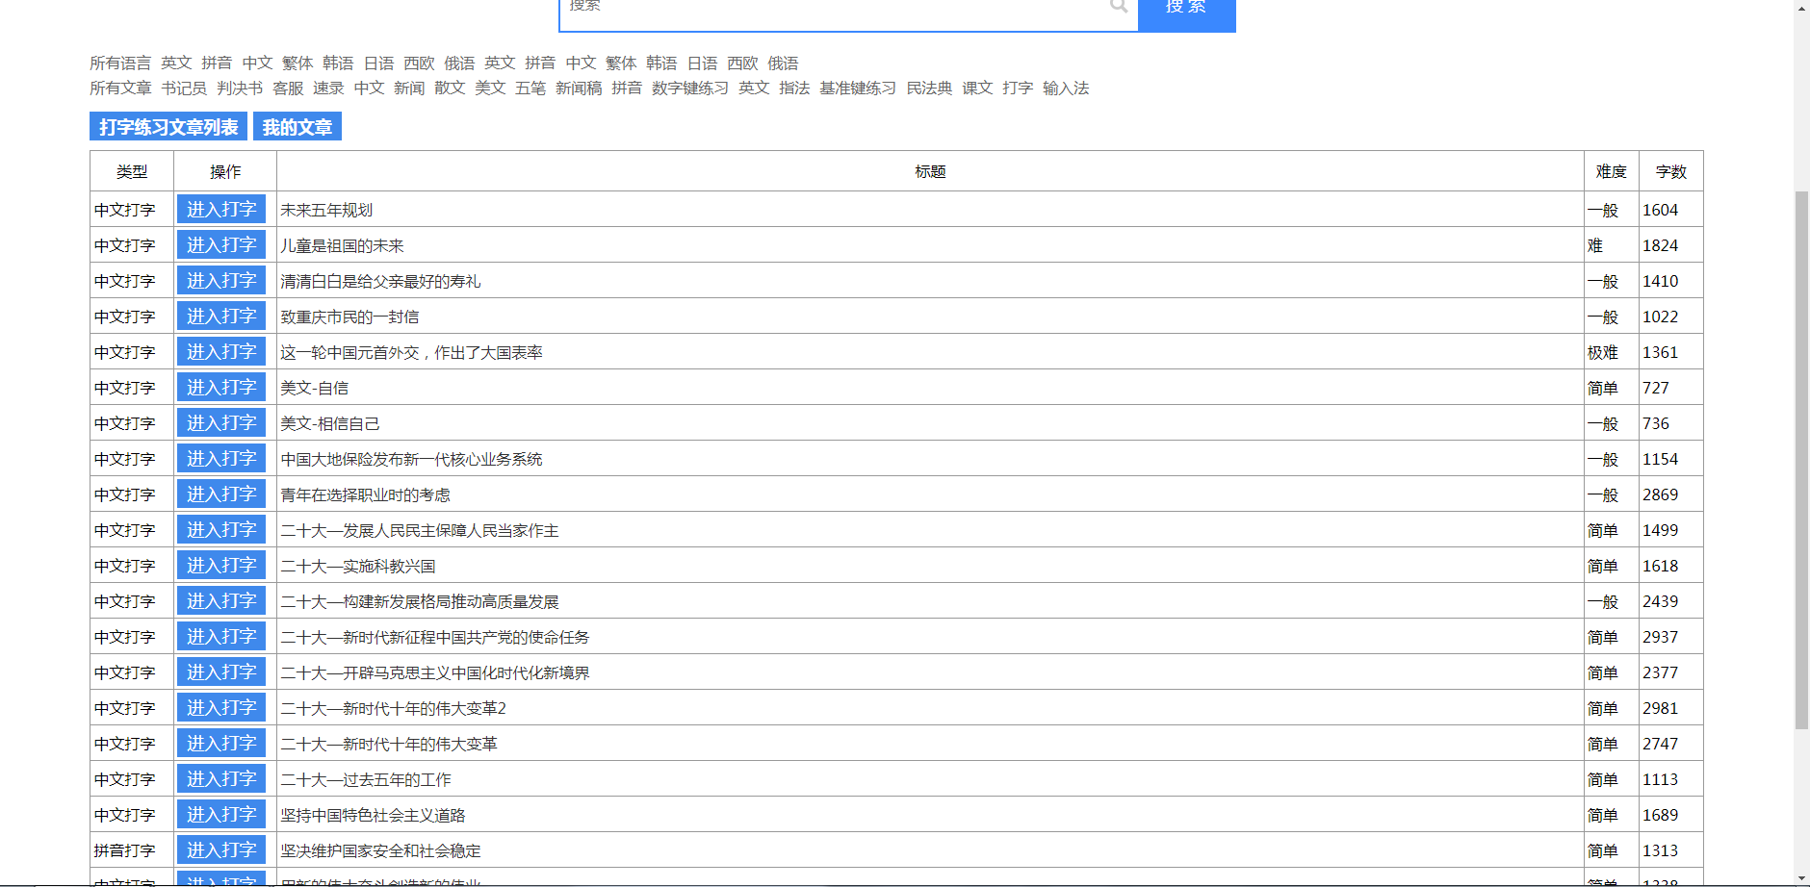Click 进入打字 for 青年在选择职业时的考虑
The width and height of the screenshot is (1810, 887).
[221, 494]
